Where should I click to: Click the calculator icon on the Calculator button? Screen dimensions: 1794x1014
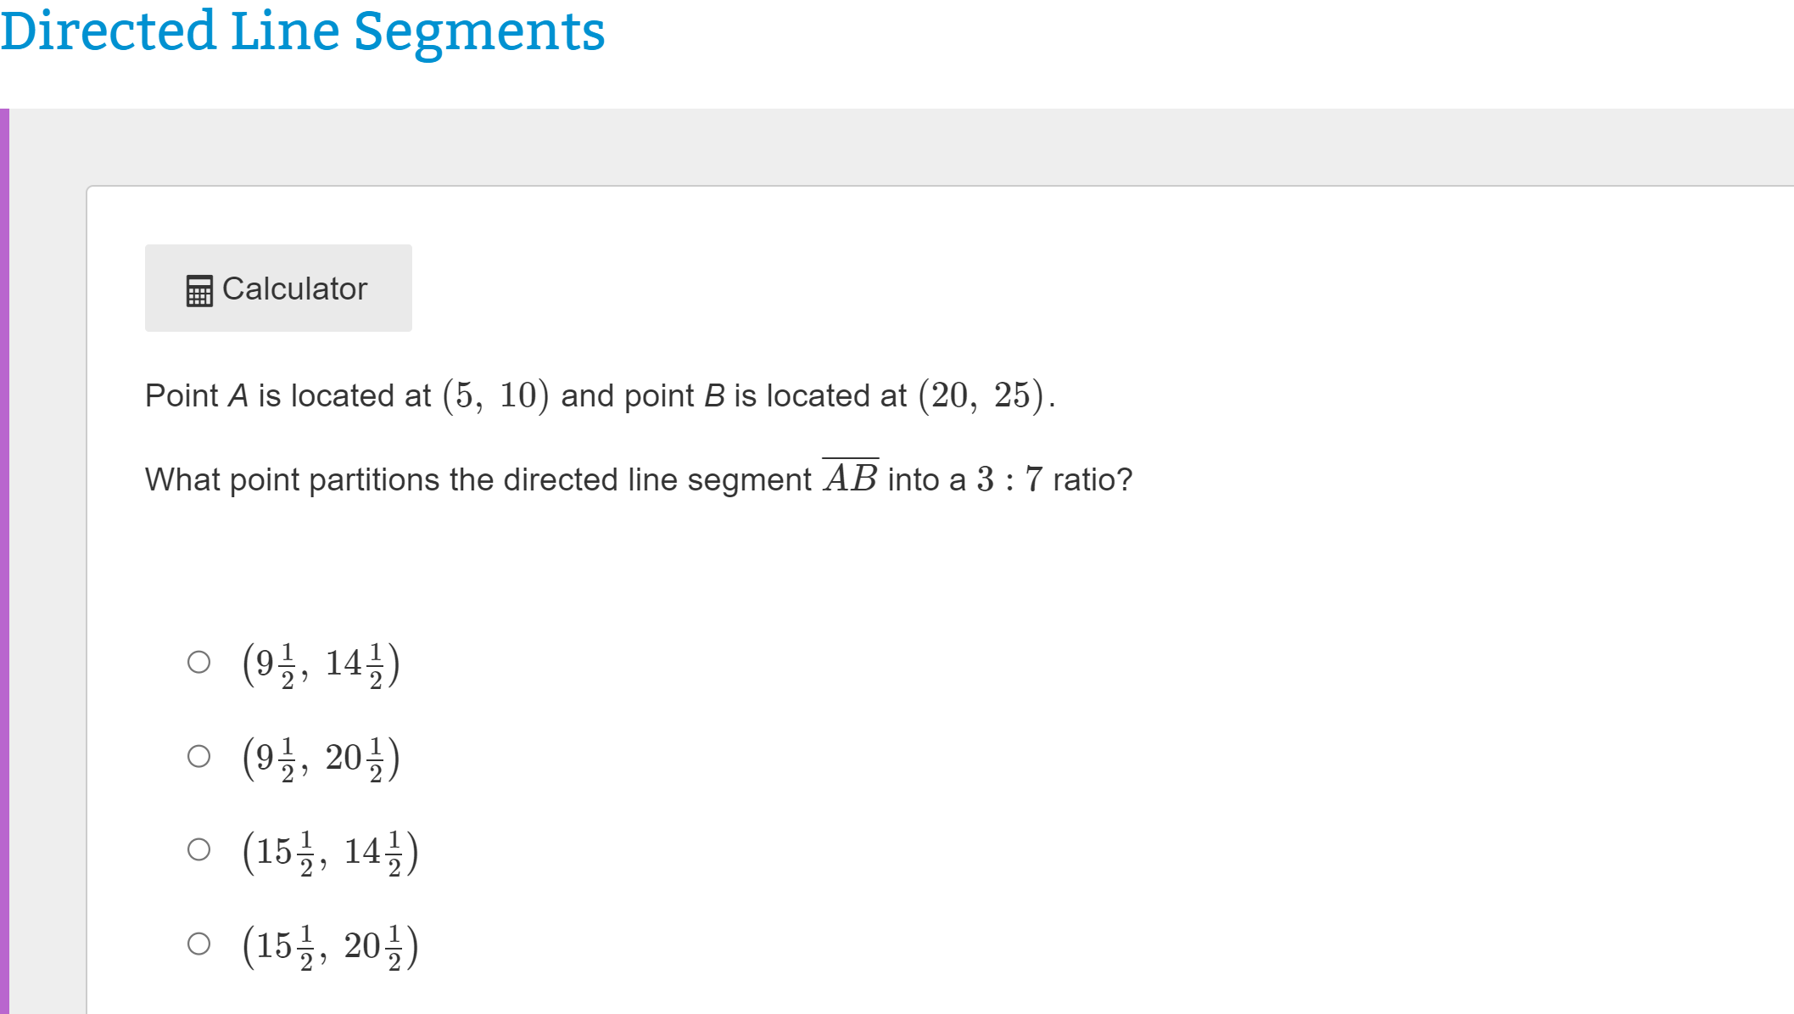click(x=200, y=289)
